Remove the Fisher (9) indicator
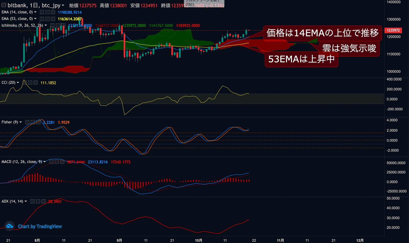The width and height of the screenshot is (409, 243). [38, 122]
